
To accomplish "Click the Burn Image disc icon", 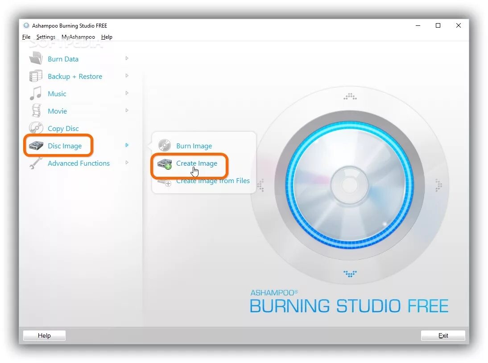I will pos(165,145).
